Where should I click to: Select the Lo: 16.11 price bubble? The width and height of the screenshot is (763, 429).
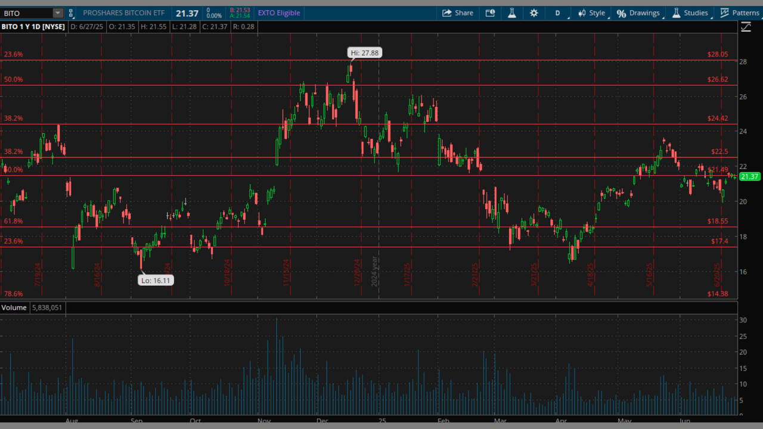point(156,280)
